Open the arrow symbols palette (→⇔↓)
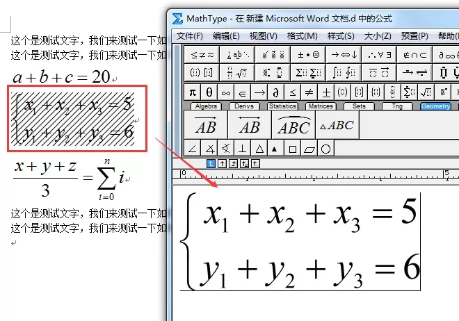The image size is (459, 321). coord(344,55)
